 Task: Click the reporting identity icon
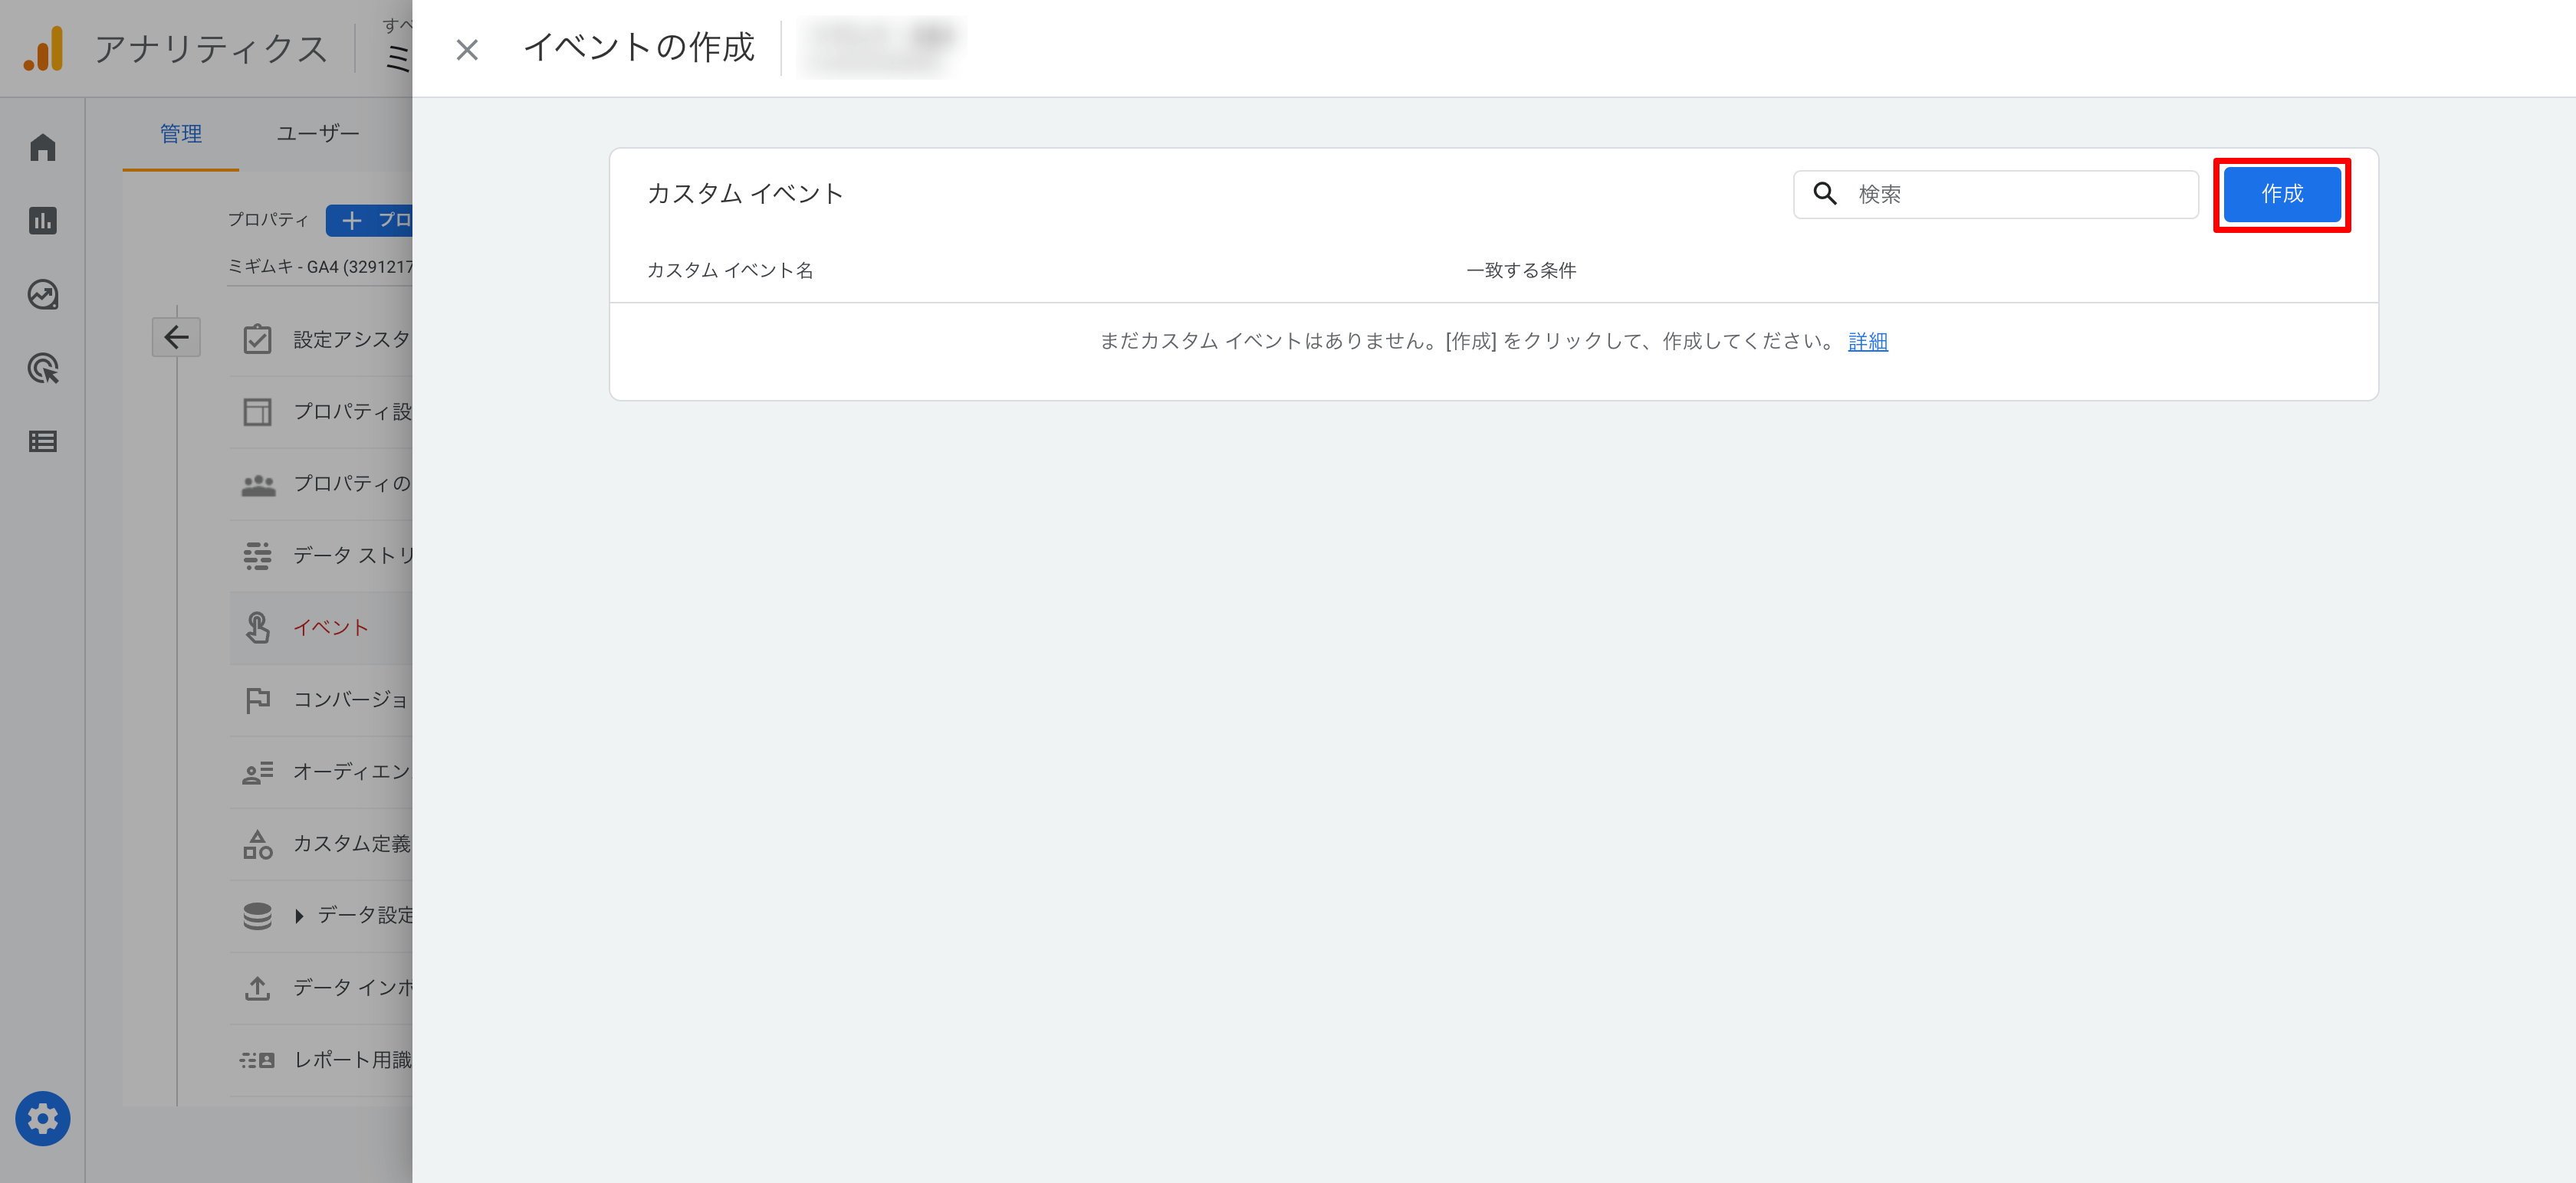(x=257, y=1060)
